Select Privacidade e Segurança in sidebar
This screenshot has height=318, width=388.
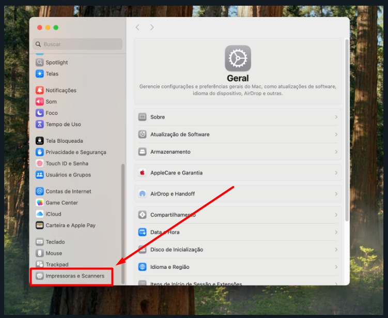75,152
